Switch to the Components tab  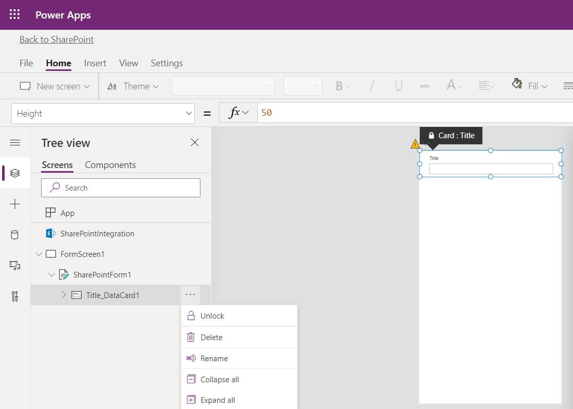pos(110,165)
